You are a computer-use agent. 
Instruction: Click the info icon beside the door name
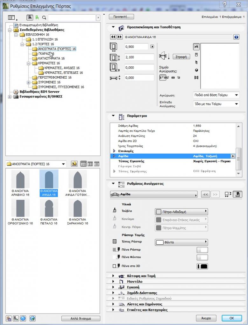pos(236,37)
